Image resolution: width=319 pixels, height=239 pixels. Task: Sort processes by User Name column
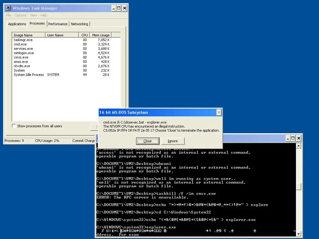[62, 35]
